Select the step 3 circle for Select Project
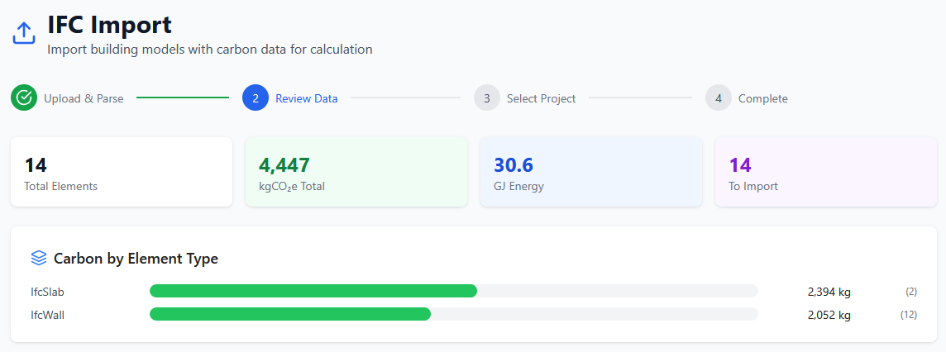This screenshot has width=946, height=352. point(487,98)
